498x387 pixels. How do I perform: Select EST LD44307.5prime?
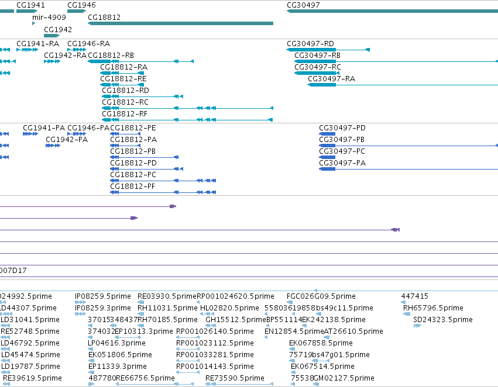pos(29,308)
